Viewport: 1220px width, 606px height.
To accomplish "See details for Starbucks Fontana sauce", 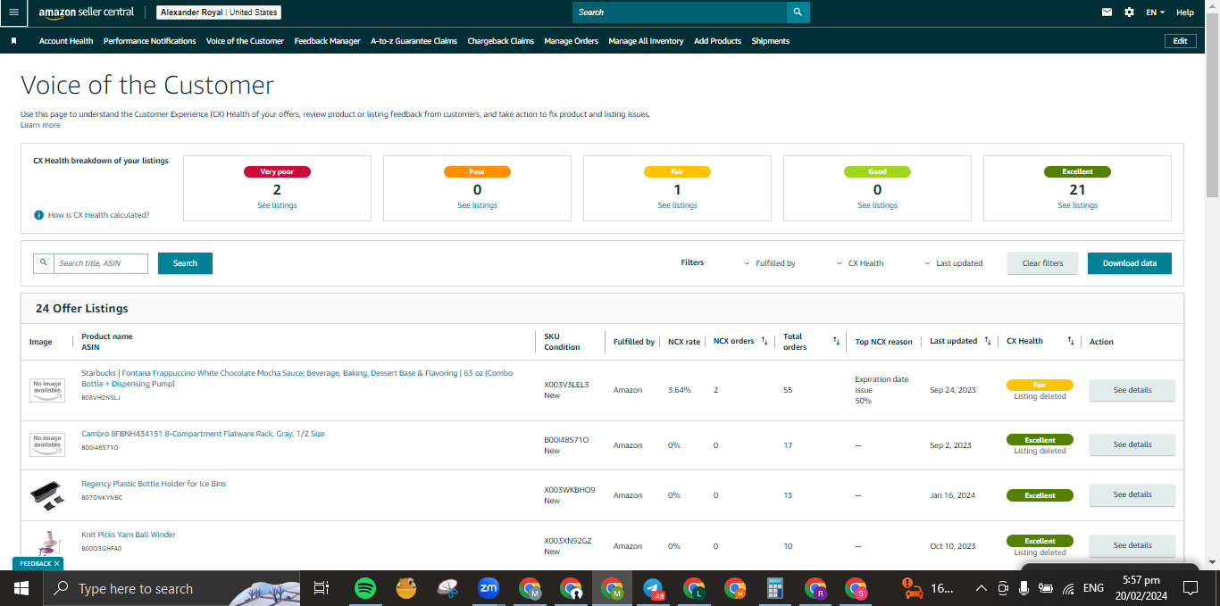I will [1132, 390].
